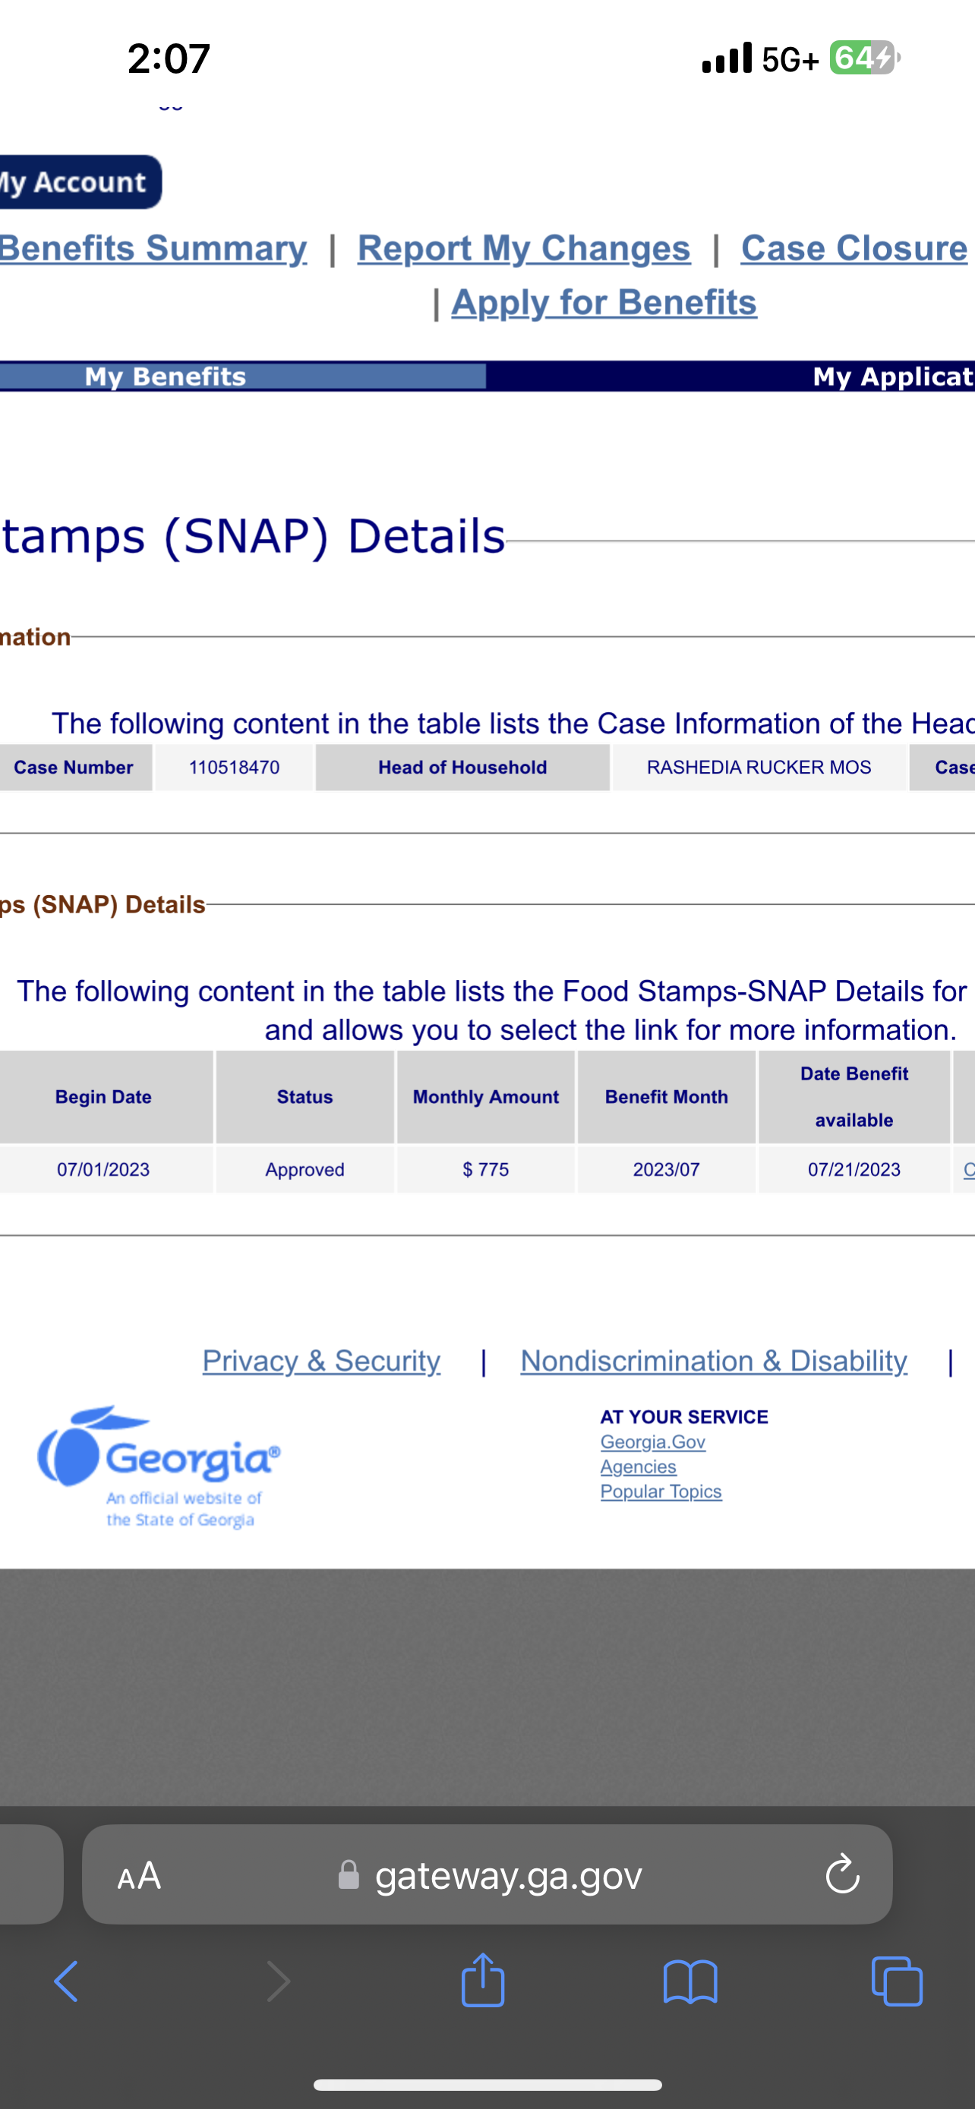Tap the Georgia peach logo
The image size is (975, 2109).
point(159,1465)
